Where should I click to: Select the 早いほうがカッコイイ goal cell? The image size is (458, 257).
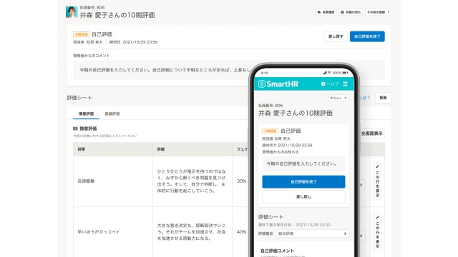[113, 232]
